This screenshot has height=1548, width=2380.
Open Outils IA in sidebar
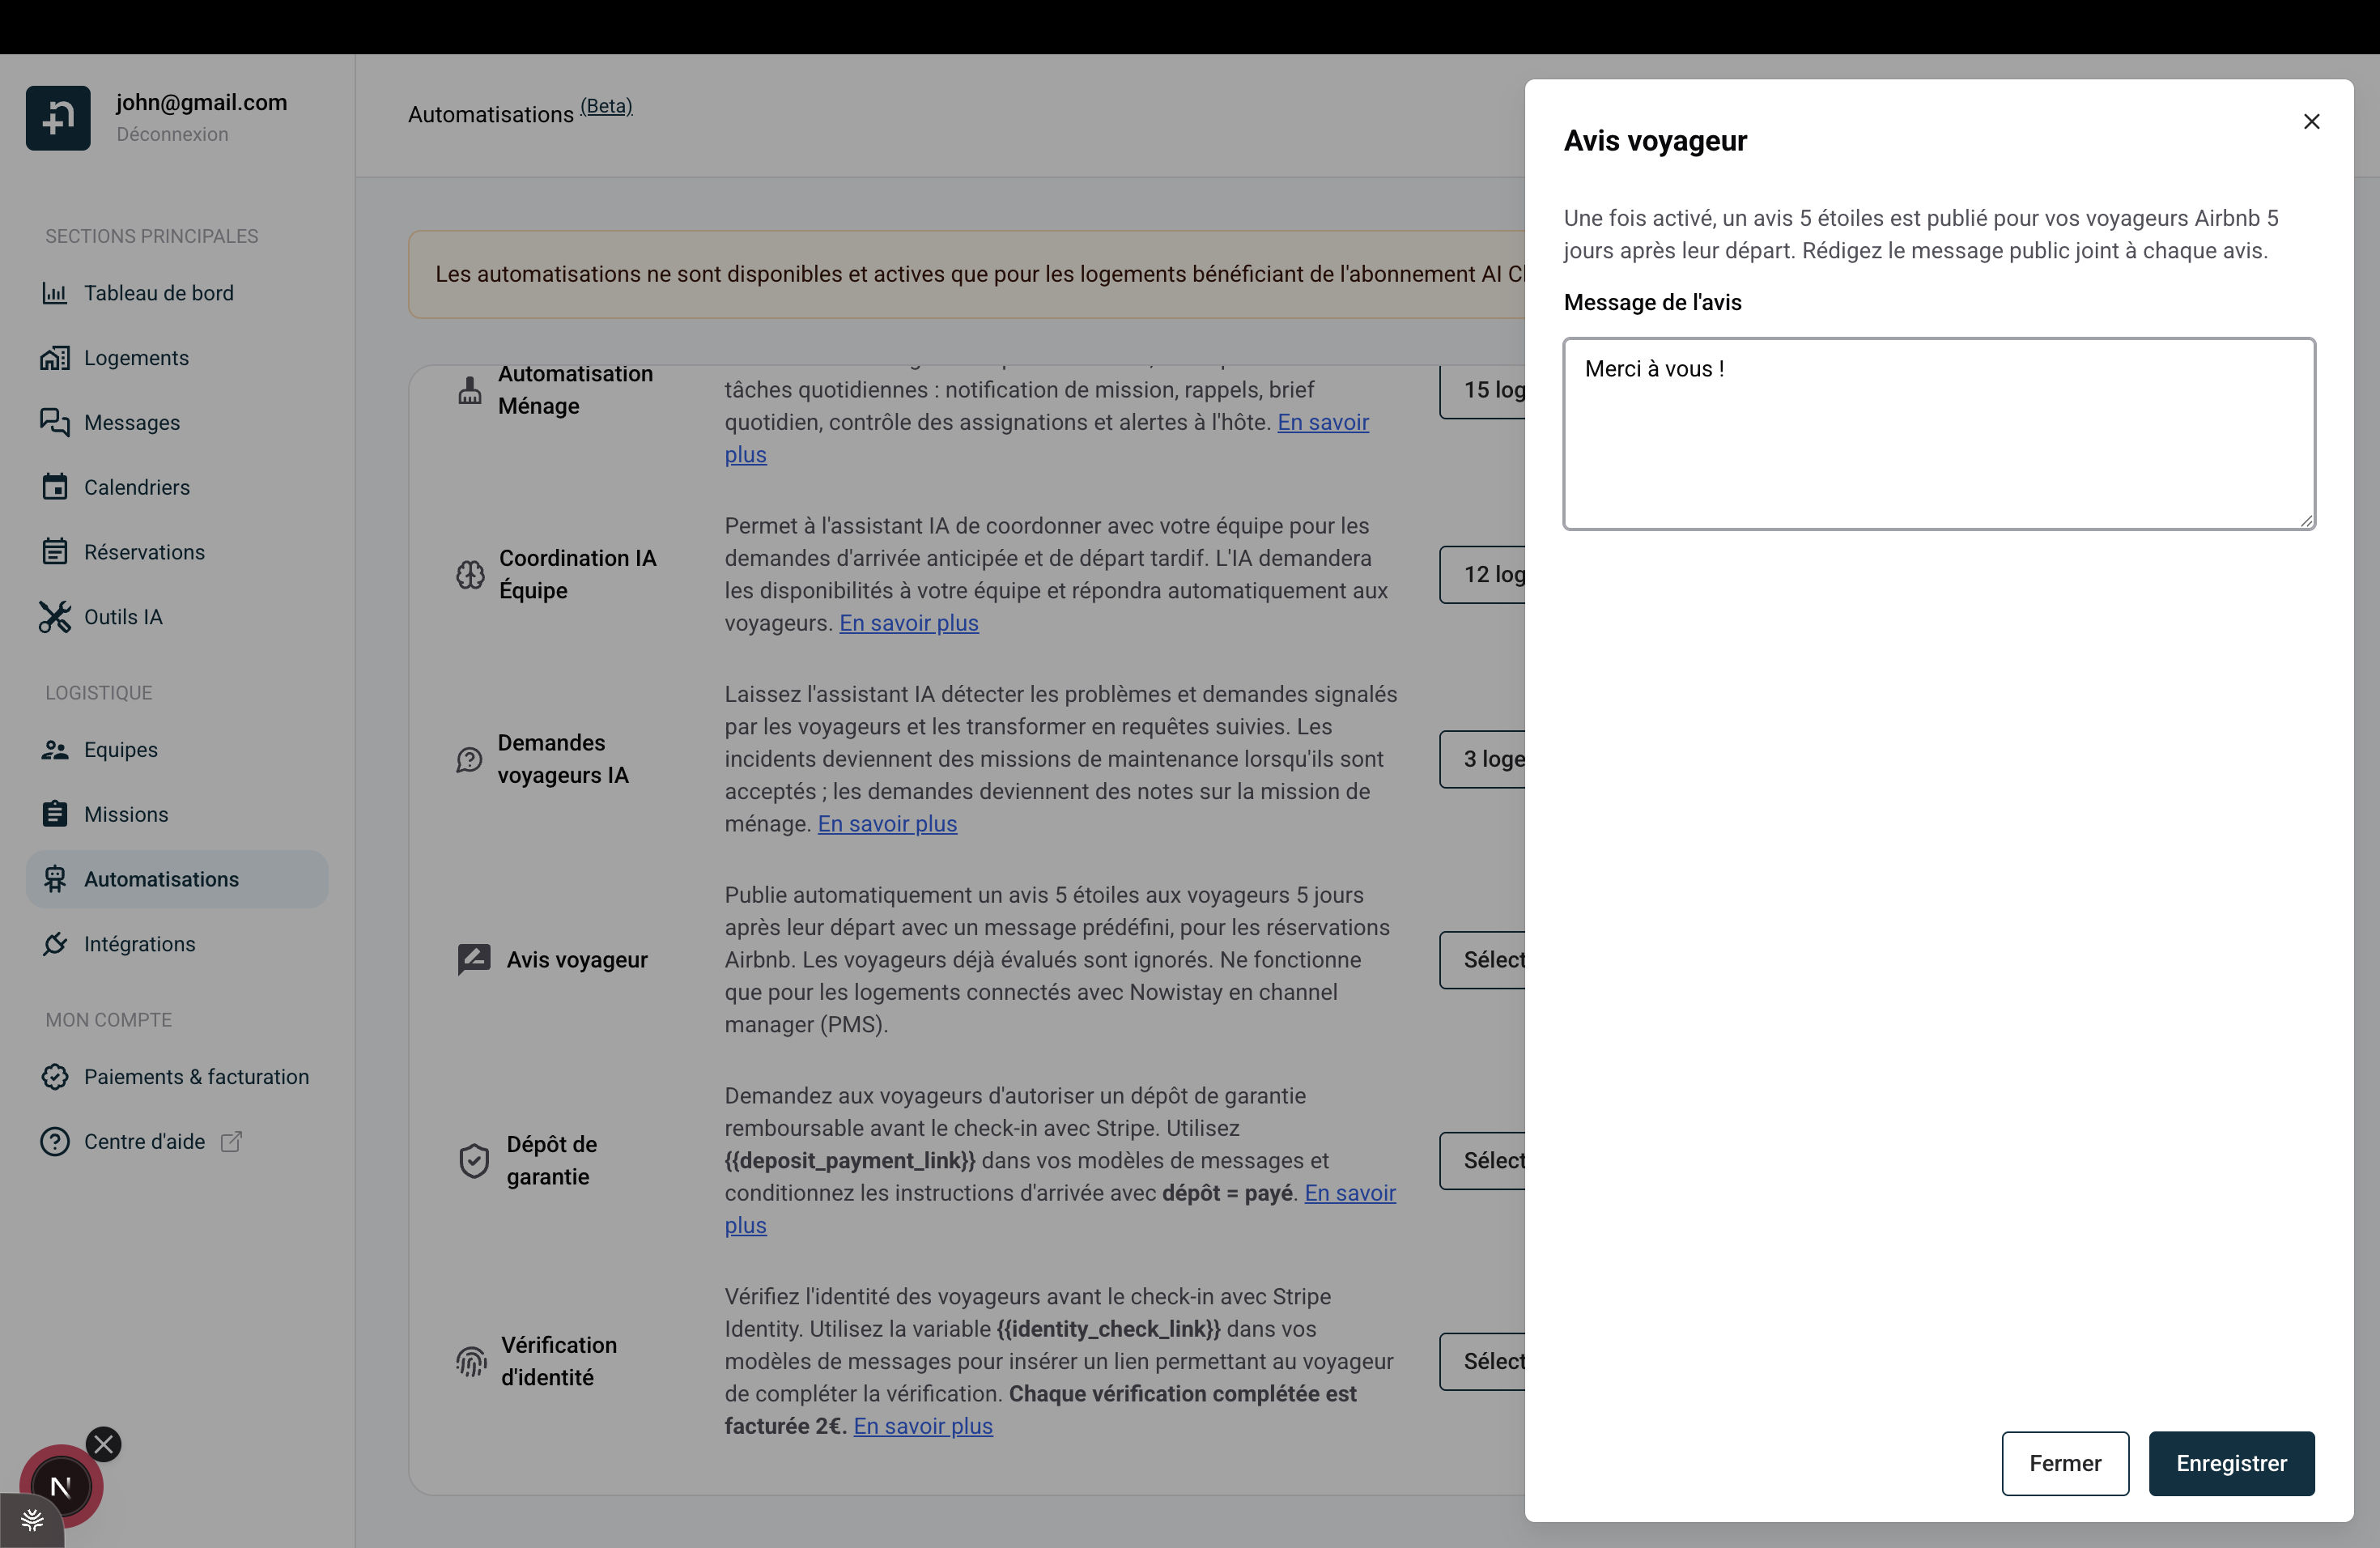click(177, 617)
